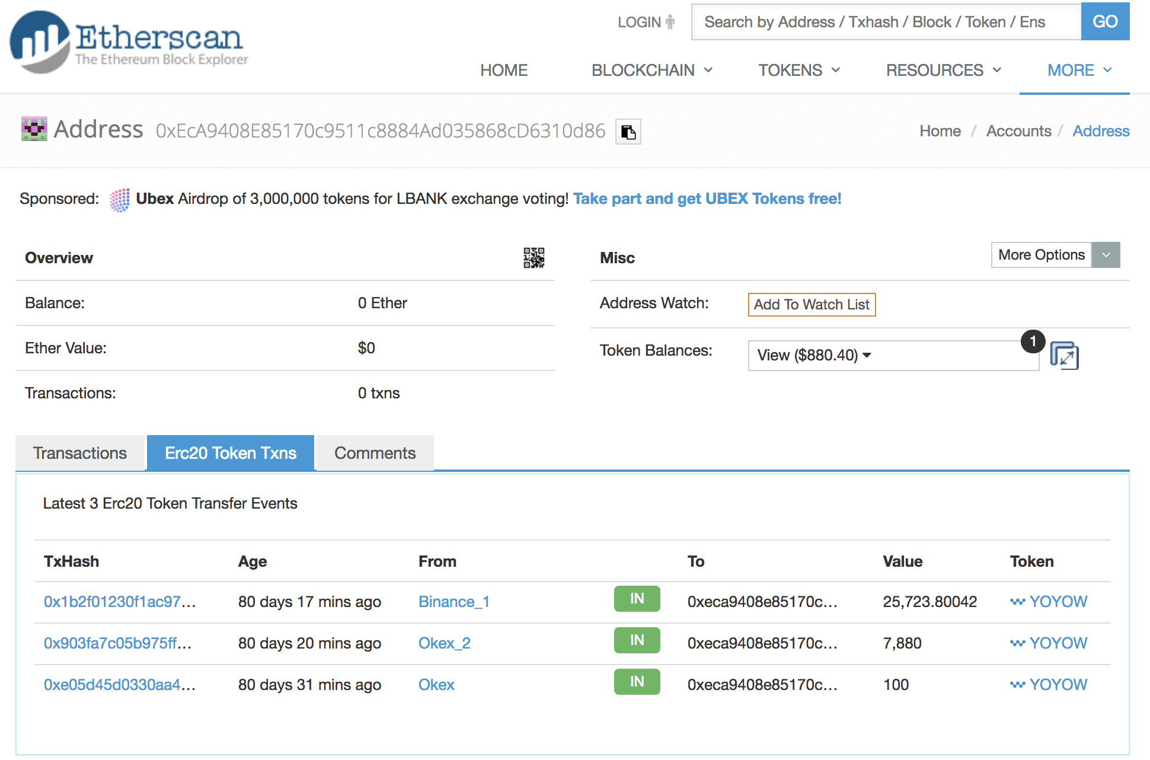Click Add To Watch List button
Image resolution: width=1150 pixels, height=760 pixels.
coord(811,305)
